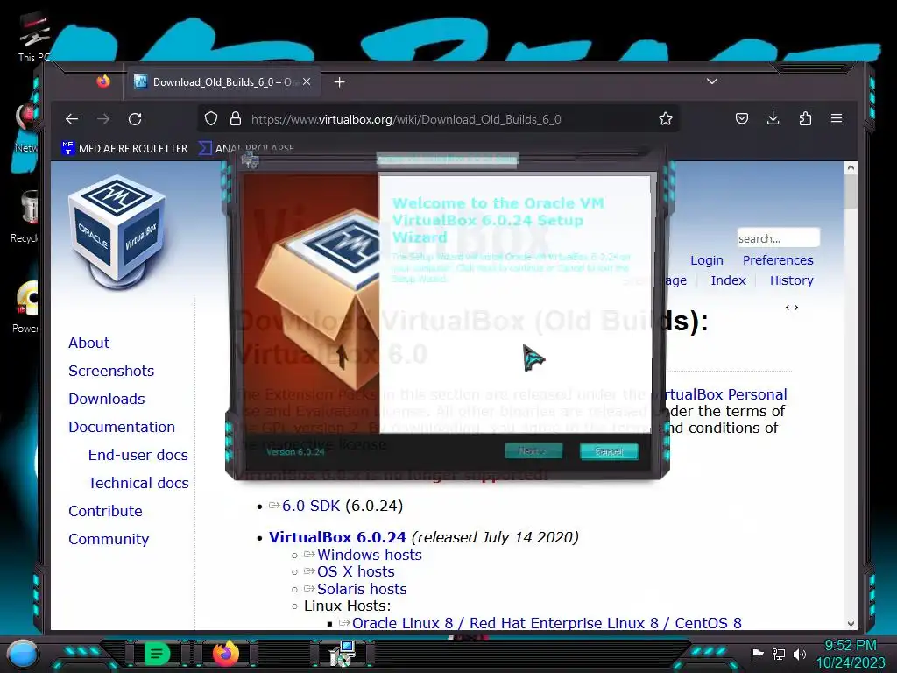Open the green notes taskbar app

pos(157,654)
